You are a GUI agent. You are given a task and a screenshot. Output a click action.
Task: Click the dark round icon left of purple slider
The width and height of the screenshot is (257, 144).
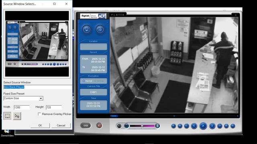tap(126, 126)
